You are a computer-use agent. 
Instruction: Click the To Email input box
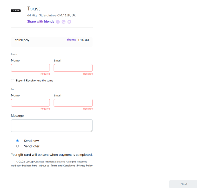pos(73,103)
